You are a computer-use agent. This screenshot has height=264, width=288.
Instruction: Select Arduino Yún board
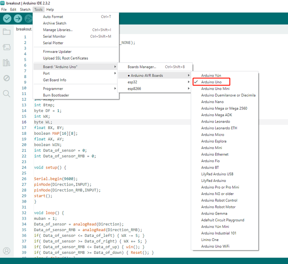click(x=225, y=75)
